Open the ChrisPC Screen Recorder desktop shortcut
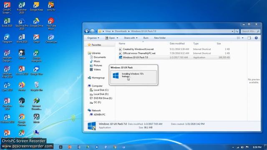267x150 pixels. pos(7,7)
